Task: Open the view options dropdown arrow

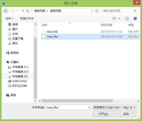Action: point(119,18)
